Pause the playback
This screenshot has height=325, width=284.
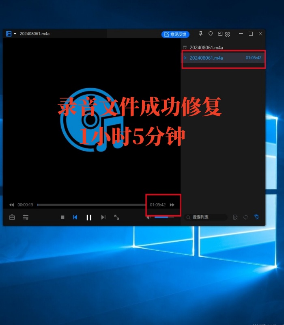pyautogui.click(x=89, y=217)
